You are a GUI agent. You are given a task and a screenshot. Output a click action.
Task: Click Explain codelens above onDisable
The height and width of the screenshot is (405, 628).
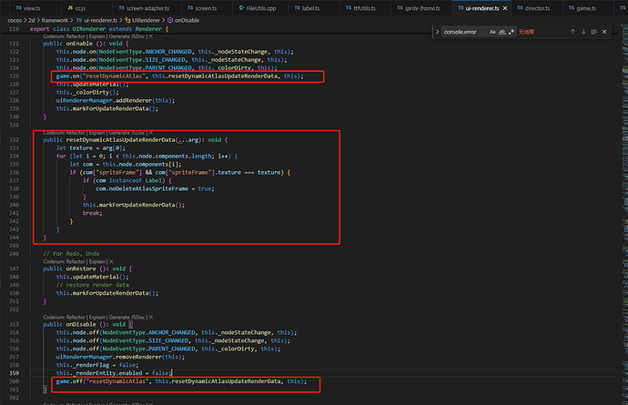tap(97, 318)
